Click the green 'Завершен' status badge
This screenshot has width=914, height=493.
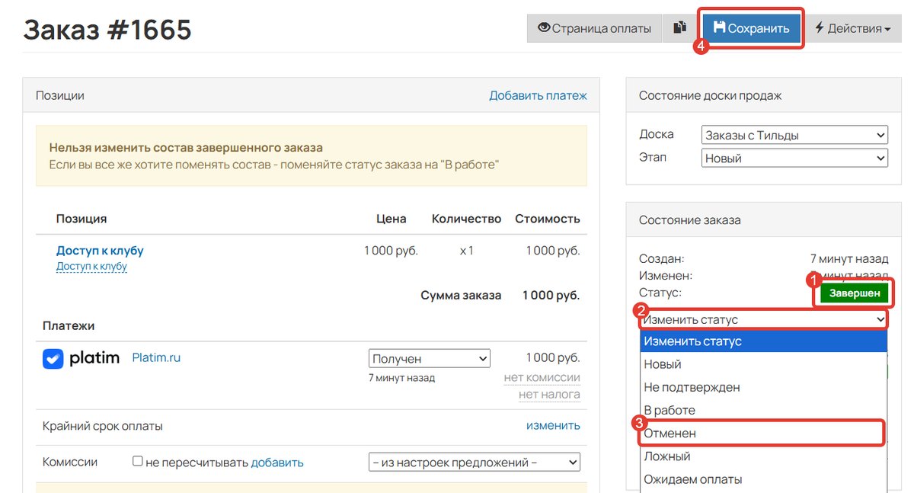tap(854, 293)
